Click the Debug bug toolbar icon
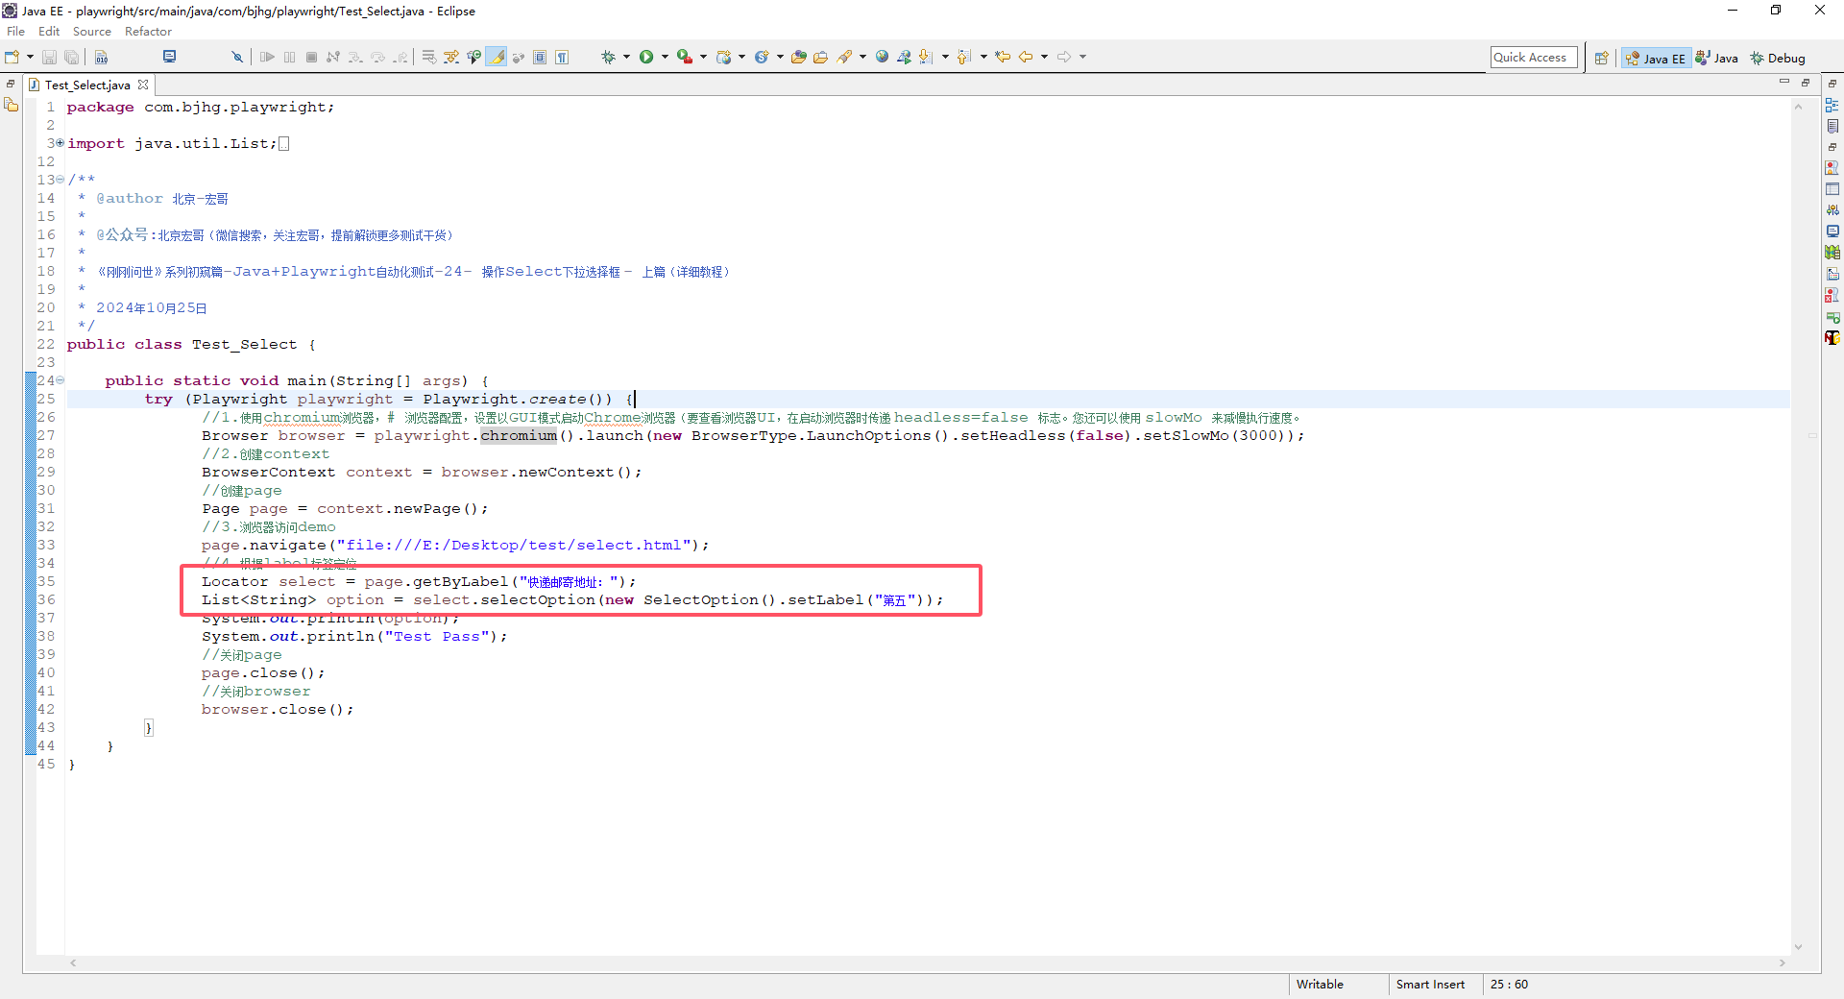 pos(608,57)
